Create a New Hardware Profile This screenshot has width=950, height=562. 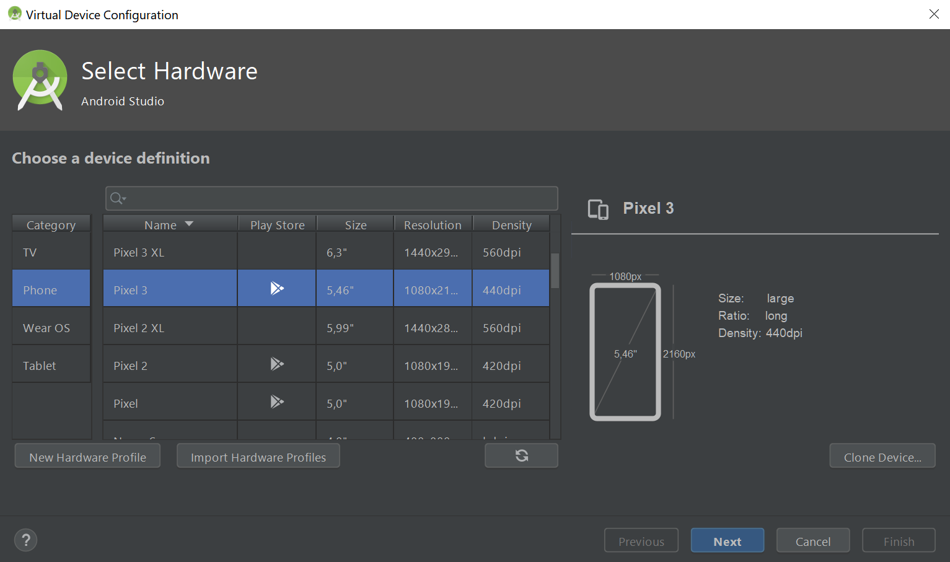pyautogui.click(x=87, y=455)
